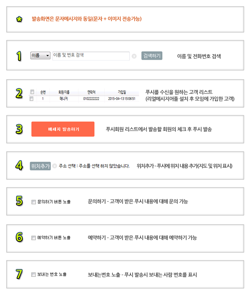250x301 pixels.
Task: Click the 가입일 column header
Action: coord(122,92)
